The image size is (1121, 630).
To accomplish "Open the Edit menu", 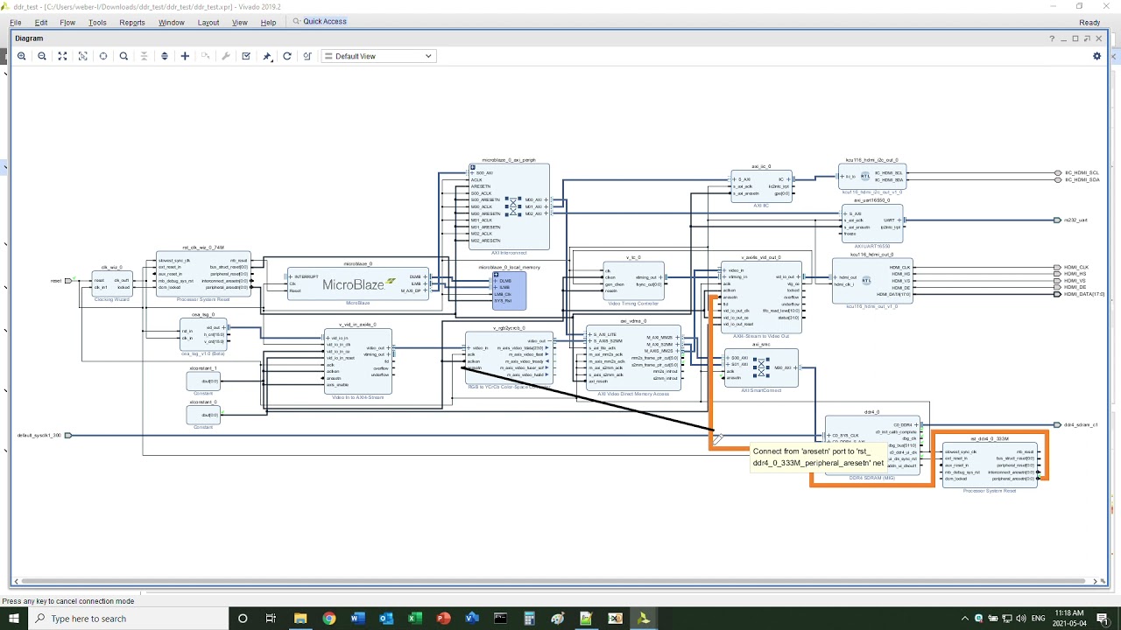I will click(41, 23).
